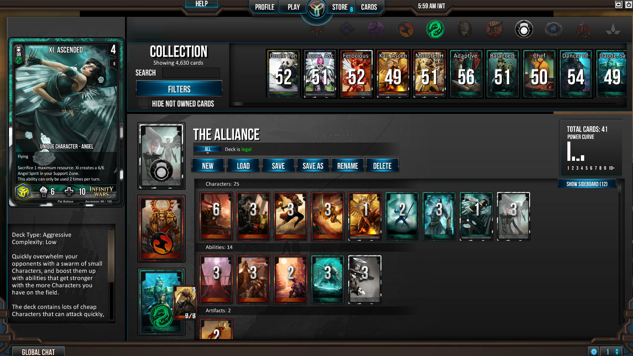Click the collection search field
Viewport: 633px width, 356px height.
(x=191, y=73)
